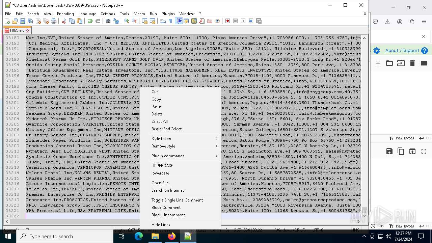
Task: Open upper LF line-ending selector
Action: 425,138
